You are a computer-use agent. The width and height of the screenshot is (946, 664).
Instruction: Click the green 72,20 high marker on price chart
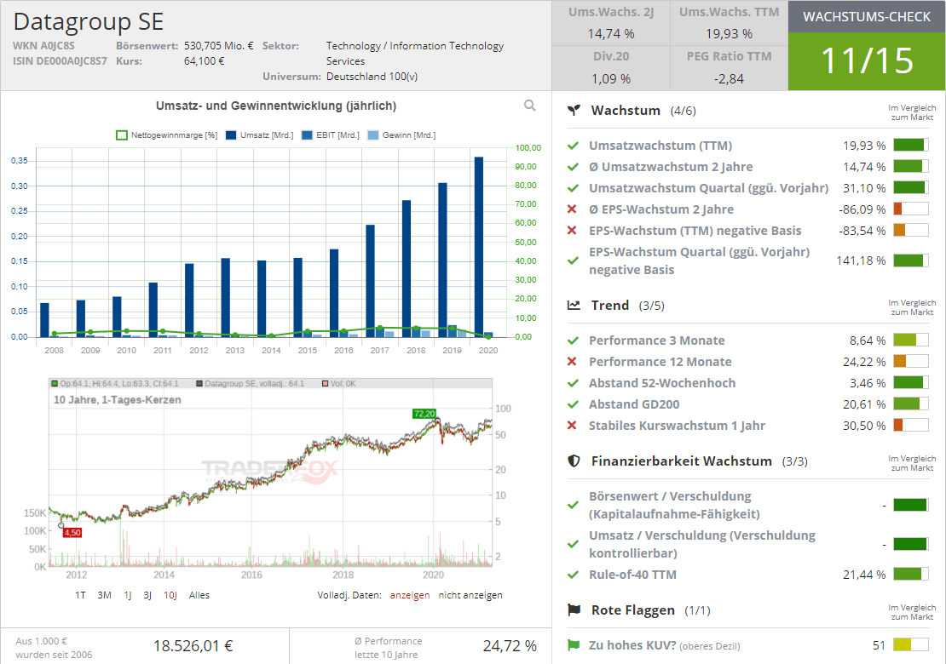click(424, 414)
